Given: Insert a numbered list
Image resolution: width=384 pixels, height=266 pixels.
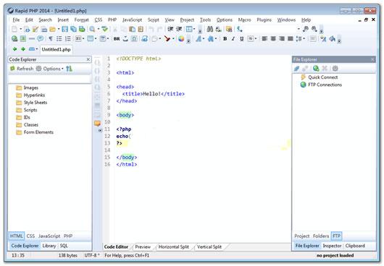Looking at the screenshot, I should tap(68, 38).
